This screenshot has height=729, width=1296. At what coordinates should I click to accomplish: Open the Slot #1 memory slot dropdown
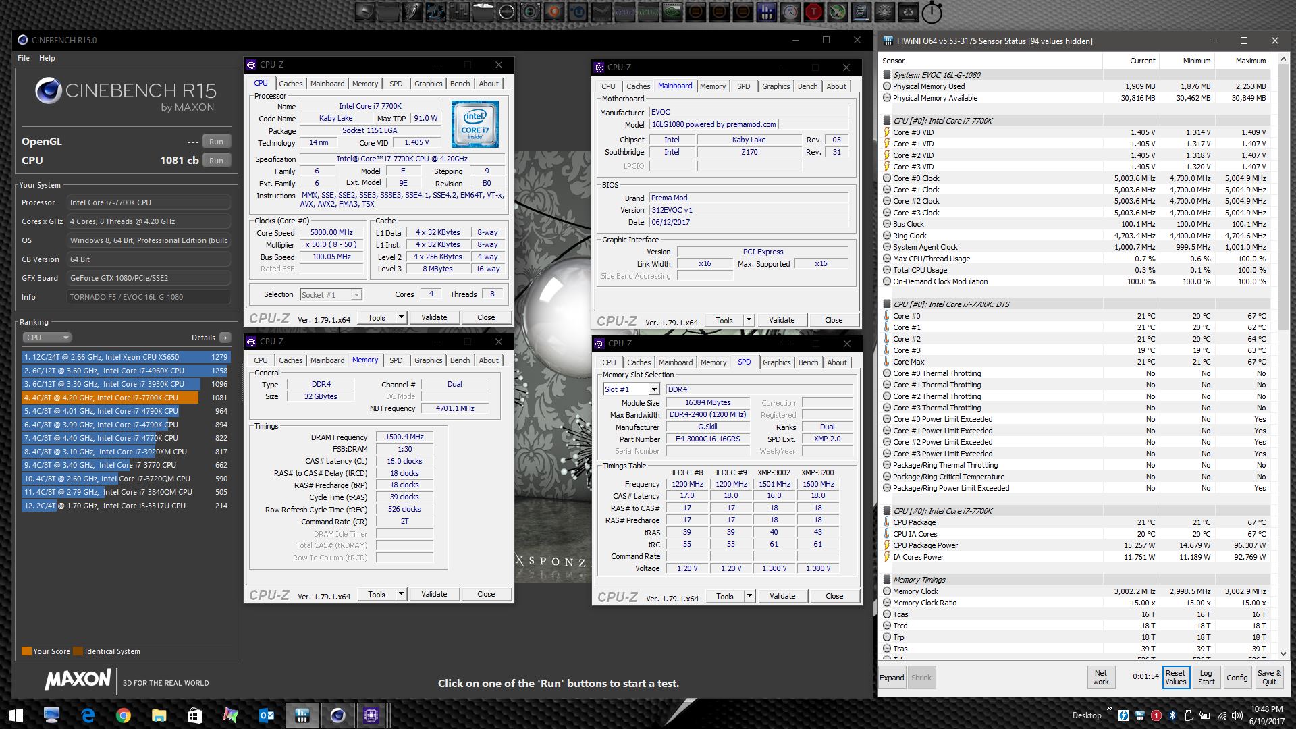653,389
